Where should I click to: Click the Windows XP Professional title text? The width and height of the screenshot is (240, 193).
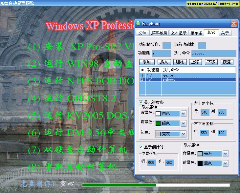(x=90, y=25)
